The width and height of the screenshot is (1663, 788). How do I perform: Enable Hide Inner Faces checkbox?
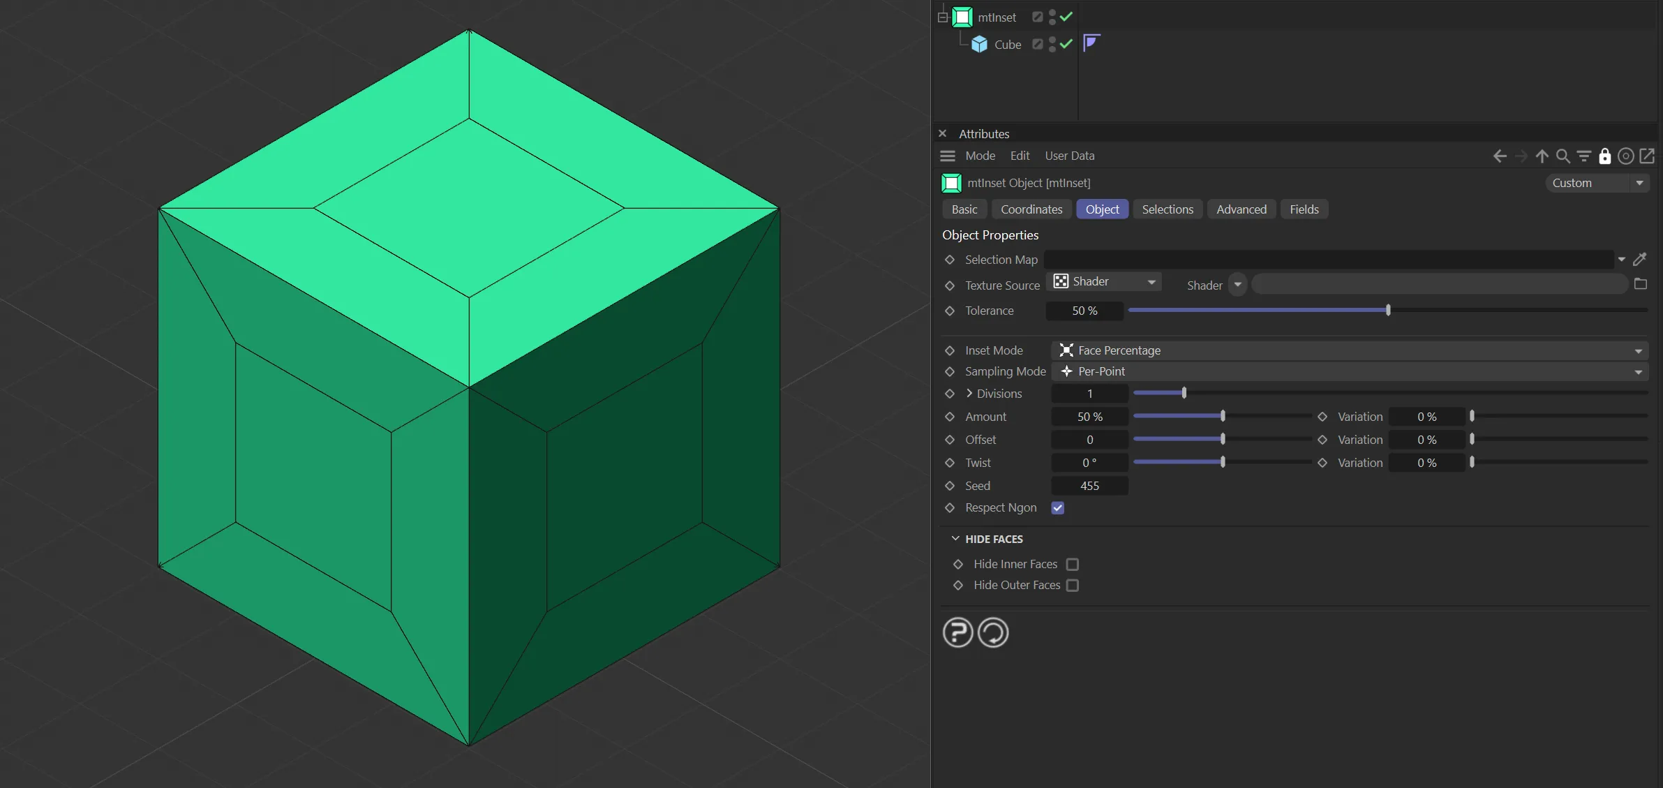point(1073,564)
